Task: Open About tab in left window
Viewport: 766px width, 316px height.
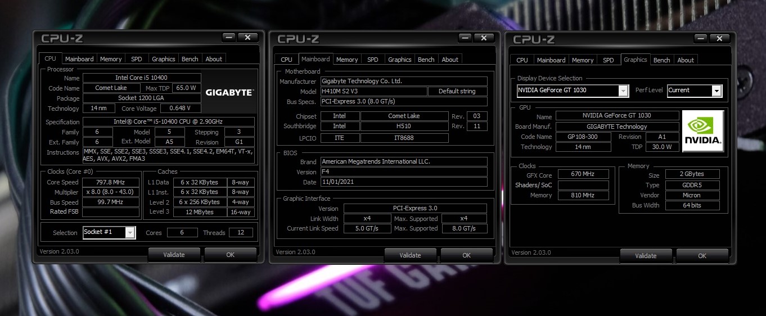Action: [x=214, y=59]
